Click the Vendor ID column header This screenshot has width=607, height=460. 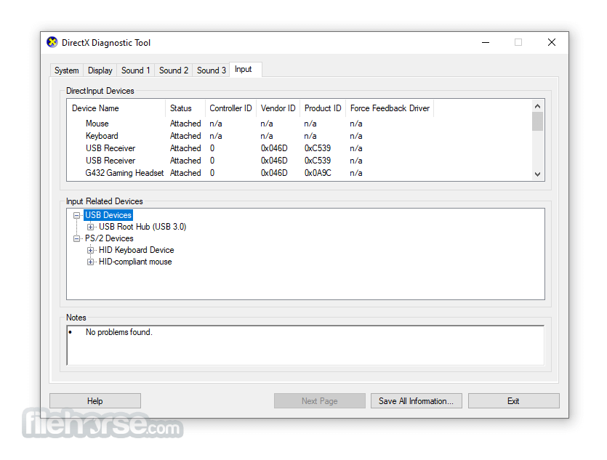[278, 108]
